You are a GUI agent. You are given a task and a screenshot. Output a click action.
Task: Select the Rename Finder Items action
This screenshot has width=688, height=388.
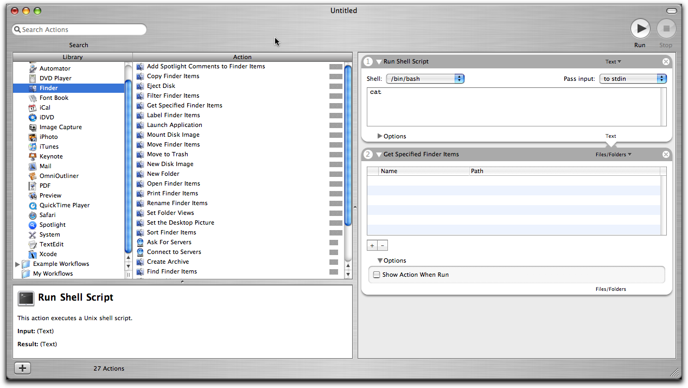tap(177, 203)
